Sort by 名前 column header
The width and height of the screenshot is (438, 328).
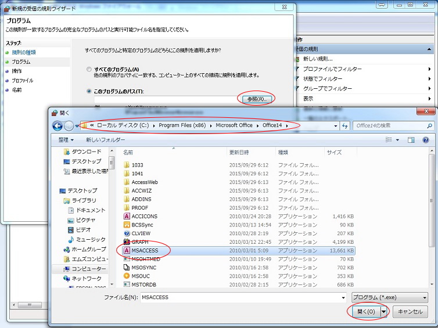click(x=128, y=153)
